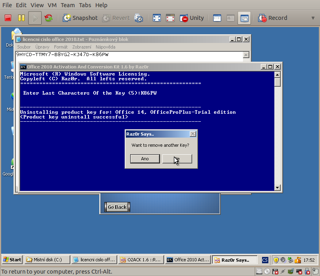Open Formát menu in Notepad
The image size is (320, 276).
[x=61, y=47]
